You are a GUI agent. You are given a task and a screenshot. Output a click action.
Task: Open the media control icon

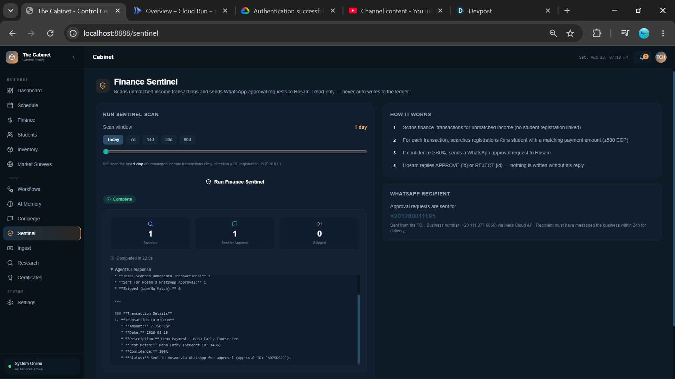tap(625, 33)
